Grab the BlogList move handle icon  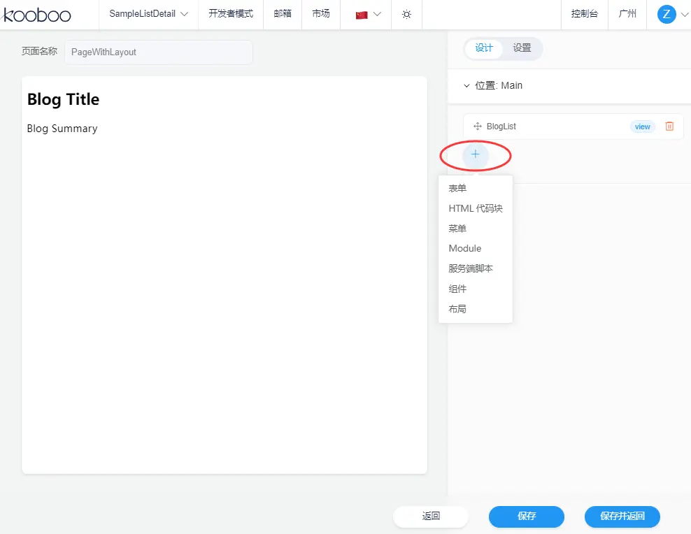pos(478,127)
